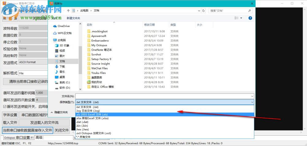Sort by 修改日期 column header
307x146 pixels.
[x=150, y=25]
